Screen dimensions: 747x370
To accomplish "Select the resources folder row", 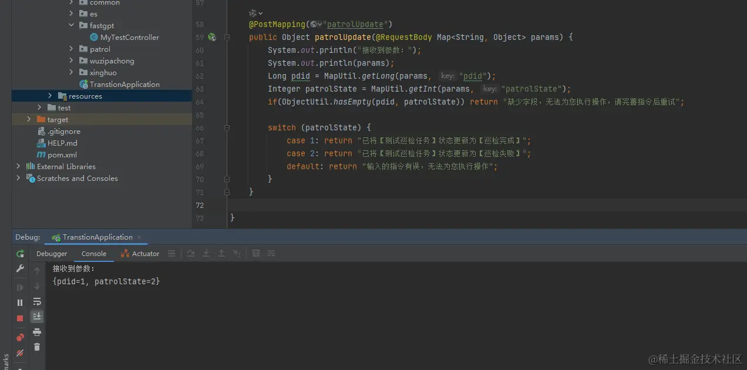I will [x=102, y=96].
